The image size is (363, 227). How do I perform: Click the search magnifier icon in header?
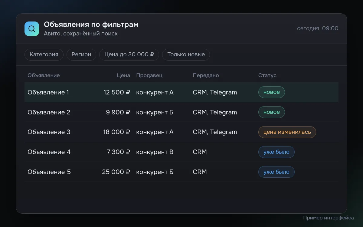[x=32, y=29]
